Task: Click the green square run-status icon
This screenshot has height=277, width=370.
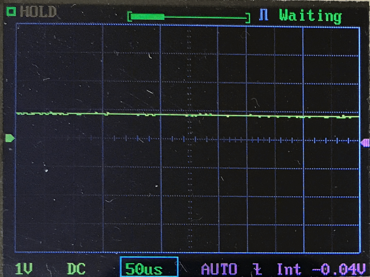Action: (x=12, y=12)
